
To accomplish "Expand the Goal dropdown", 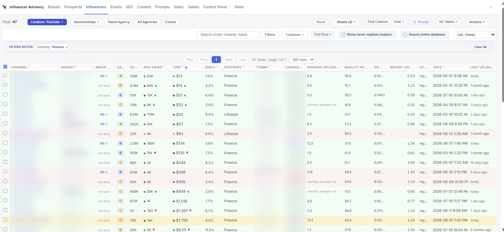I will 399,22.
